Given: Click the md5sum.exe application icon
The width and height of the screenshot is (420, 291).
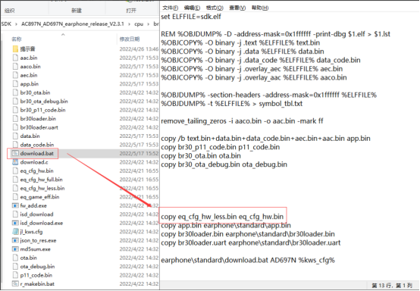Looking at the screenshot, I should pos(15,249).
